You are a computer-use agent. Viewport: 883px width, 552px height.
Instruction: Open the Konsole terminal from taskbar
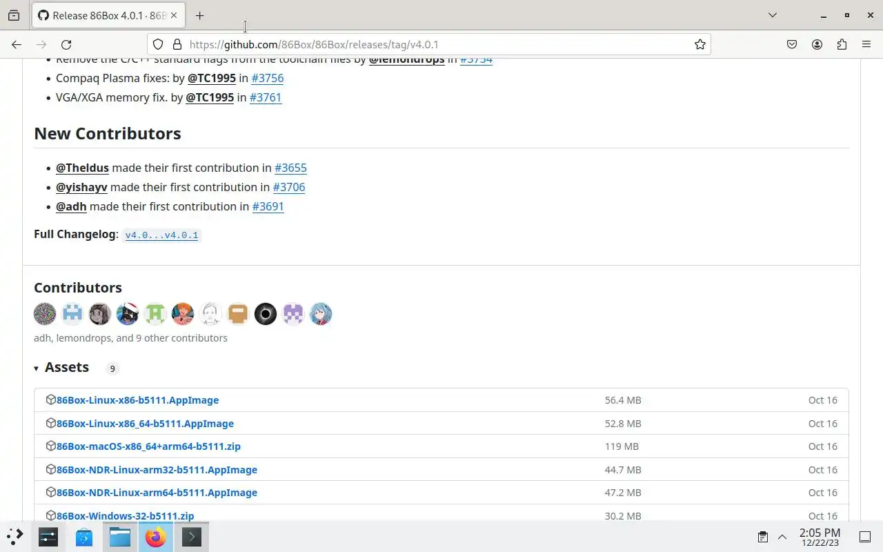192,536
